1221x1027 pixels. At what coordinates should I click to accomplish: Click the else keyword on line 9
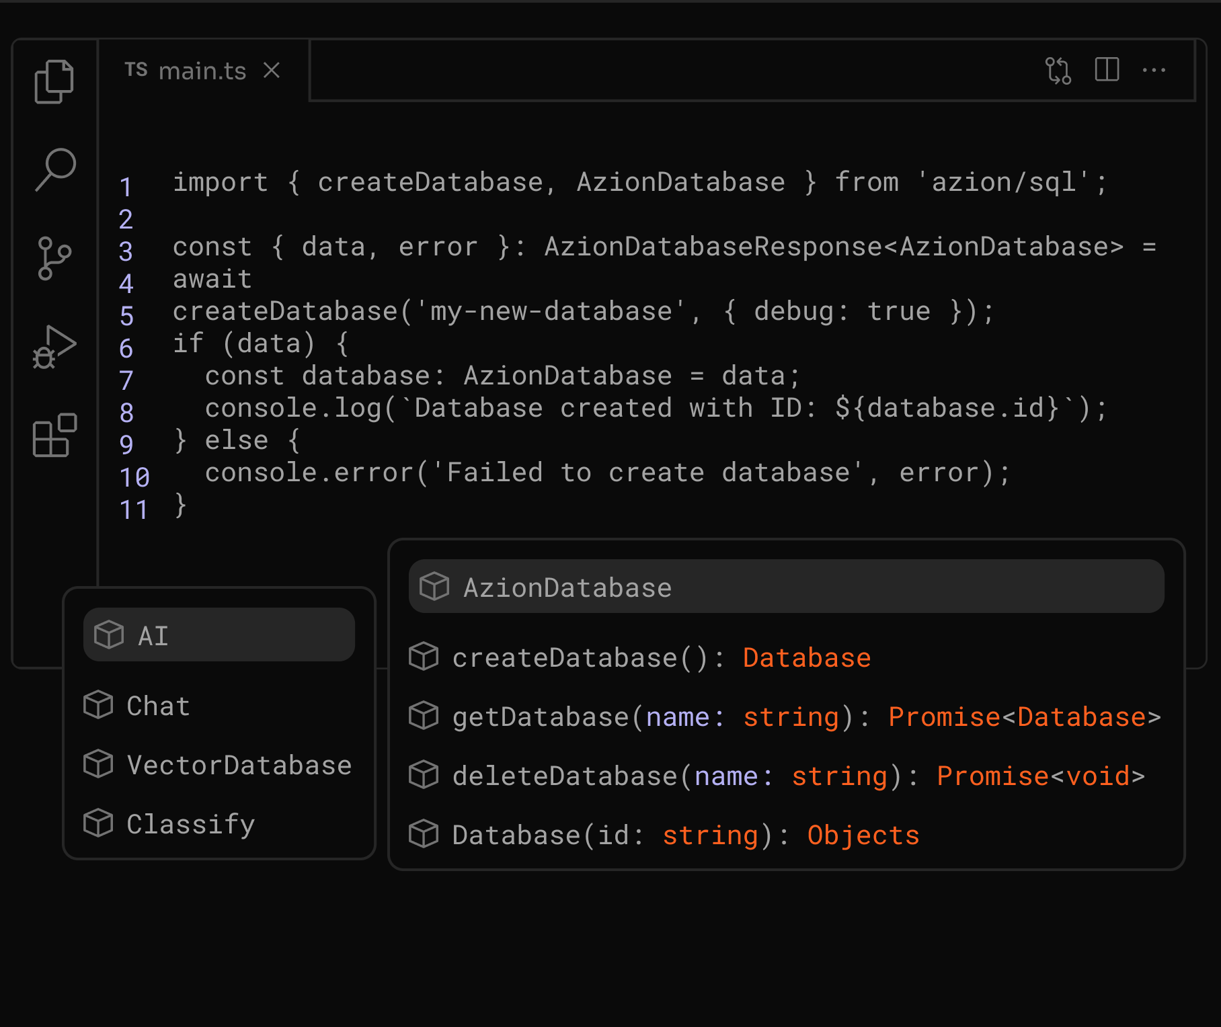pos(237,440)
